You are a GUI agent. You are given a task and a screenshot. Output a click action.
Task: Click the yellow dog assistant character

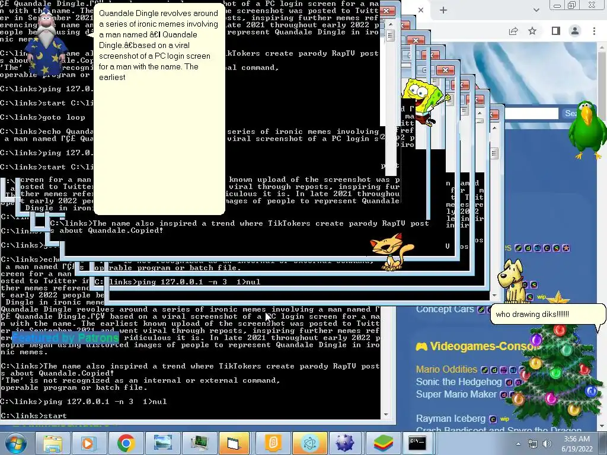(513, 281)
